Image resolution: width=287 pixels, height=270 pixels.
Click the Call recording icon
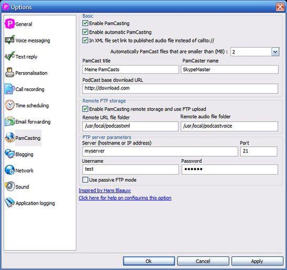point(10,89)
